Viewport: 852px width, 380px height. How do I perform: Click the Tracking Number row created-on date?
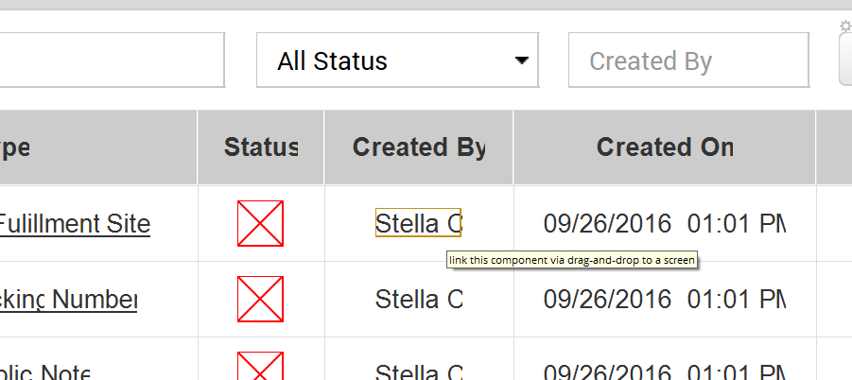[664, 300]
